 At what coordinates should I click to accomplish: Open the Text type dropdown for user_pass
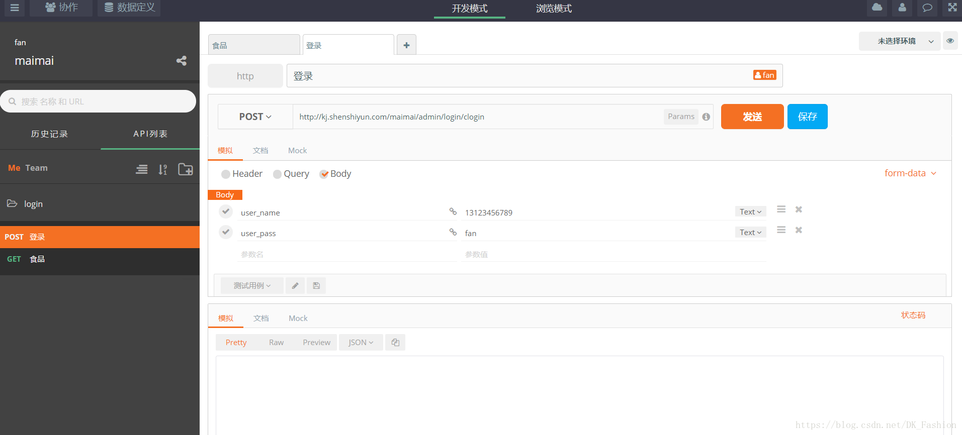[x=750, y=232]
